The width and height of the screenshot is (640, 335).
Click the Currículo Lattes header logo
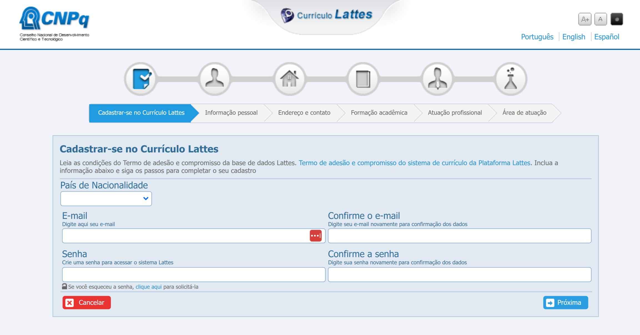click(x=326, y=15)
